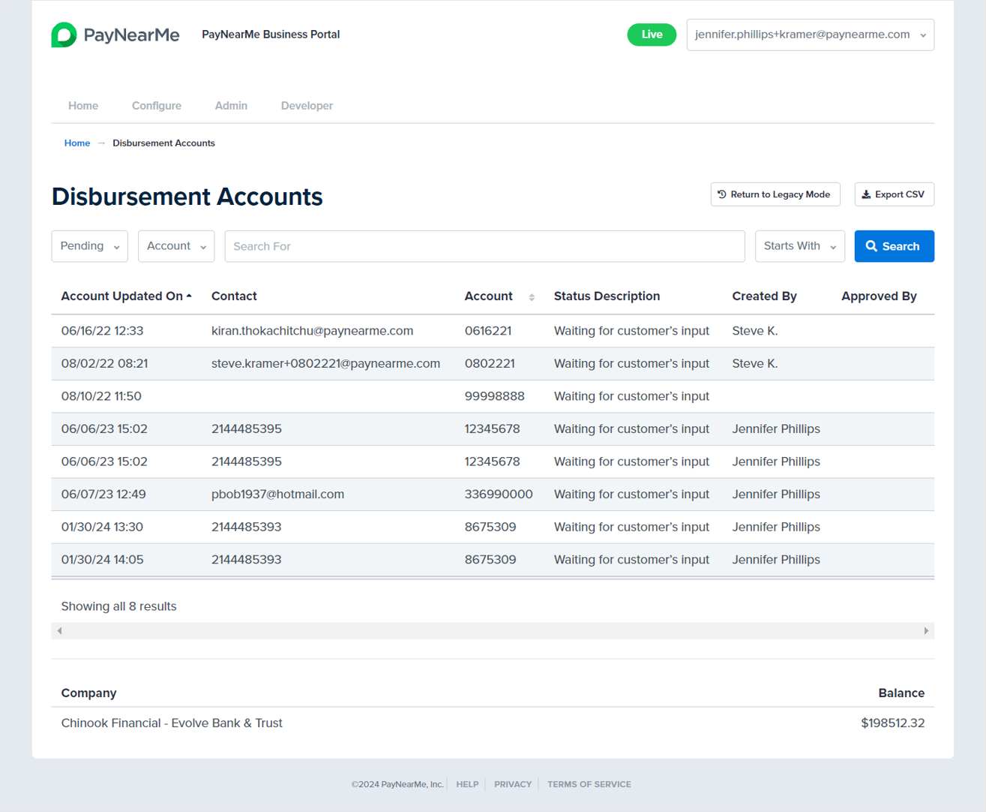Viewport: 986px width, 812px height.
Task: Click Chinook Financial - Evolve Bank & Trust
Action: click(172, 723)
